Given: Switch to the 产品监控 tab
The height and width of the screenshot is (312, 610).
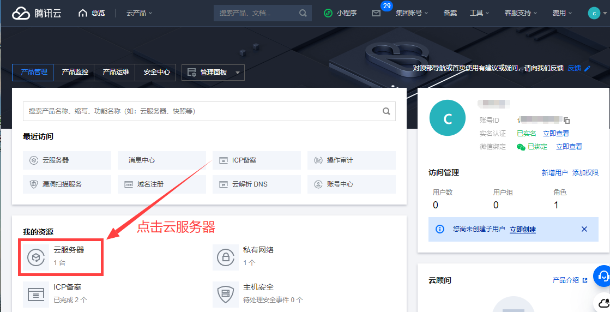Looking at the screenshot, I should (x=75, y=73).
